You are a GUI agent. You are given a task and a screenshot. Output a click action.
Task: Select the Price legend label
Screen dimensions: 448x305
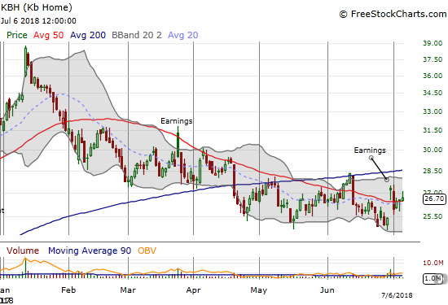tap(17, 35)
